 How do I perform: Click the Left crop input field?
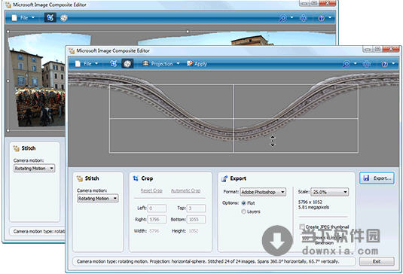pos(157,208)
